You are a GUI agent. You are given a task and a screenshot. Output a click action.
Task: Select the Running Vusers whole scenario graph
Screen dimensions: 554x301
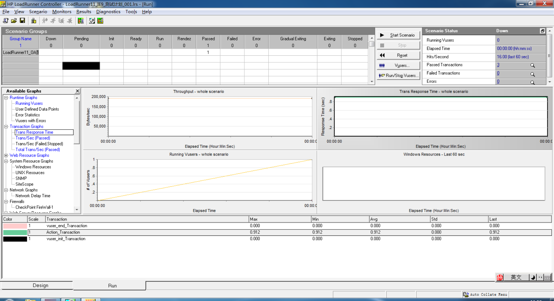click(x=200, y=182)
